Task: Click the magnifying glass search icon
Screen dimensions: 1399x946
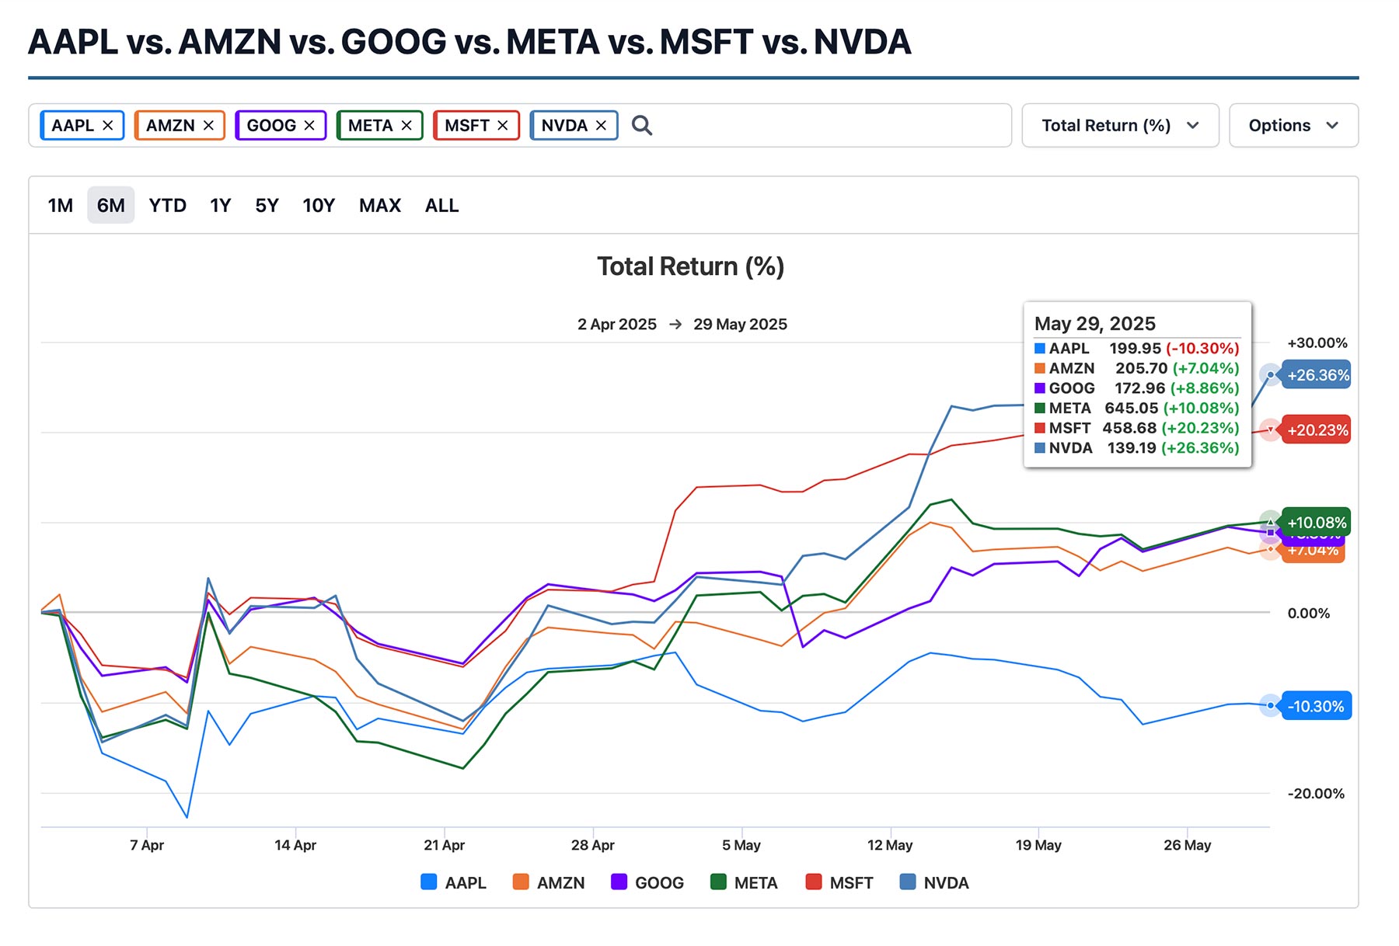Action: [642, 125]
